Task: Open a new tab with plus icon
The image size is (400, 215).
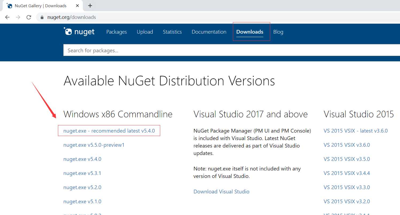Action: (90, 6)
